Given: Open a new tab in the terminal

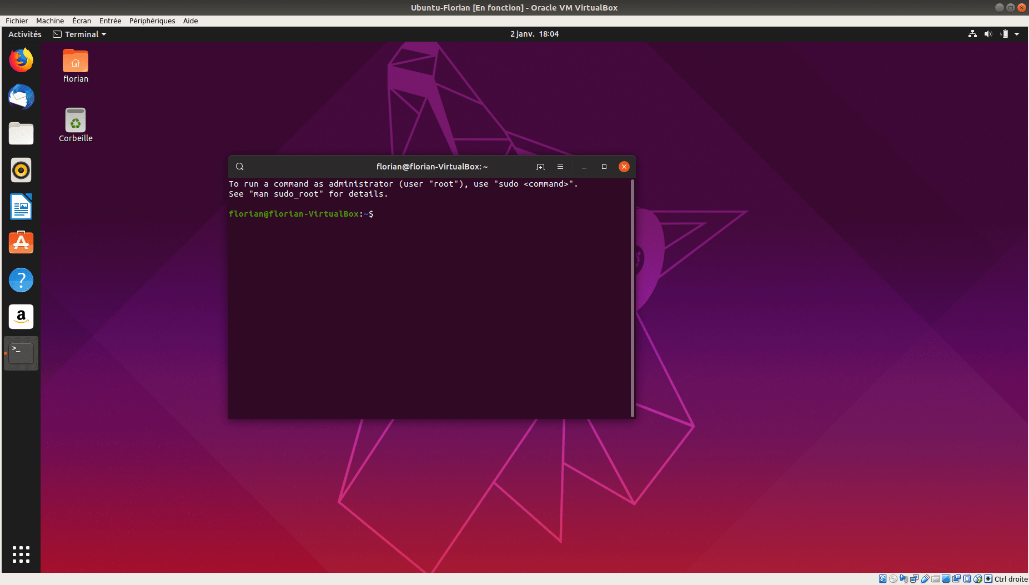Looking at the screenshot, I should (x=540, y=167).
